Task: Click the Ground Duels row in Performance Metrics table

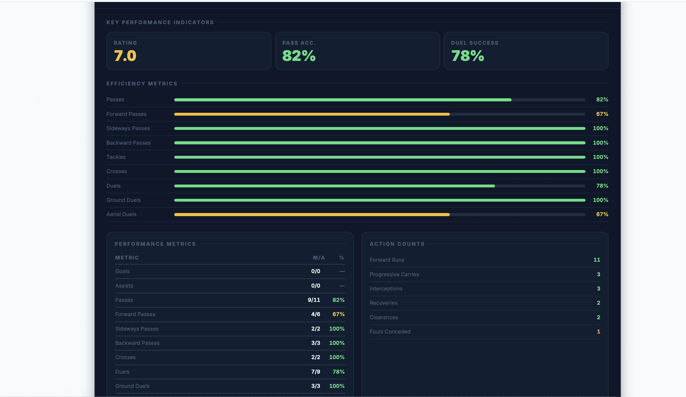Action: click(x=230, y=386)
